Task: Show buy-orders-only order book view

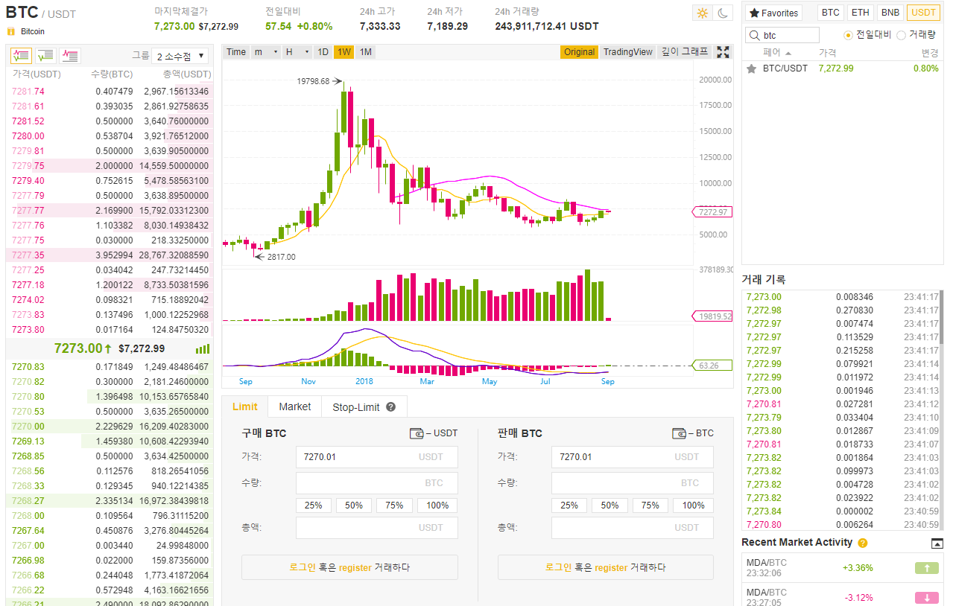Action: pos(45,56)
